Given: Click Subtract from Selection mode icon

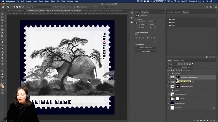Looking at the screenshot, I should tap(20, 7).
